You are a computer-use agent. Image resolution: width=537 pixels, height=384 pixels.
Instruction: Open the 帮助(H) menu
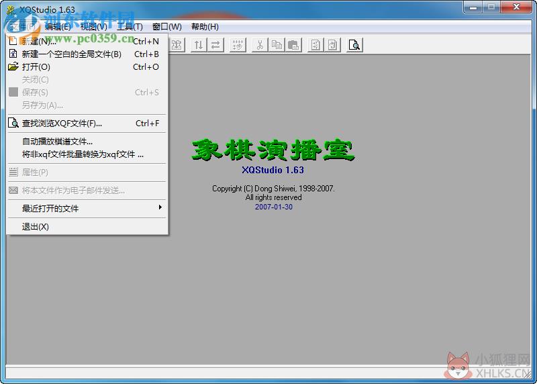tap(205, 27)
